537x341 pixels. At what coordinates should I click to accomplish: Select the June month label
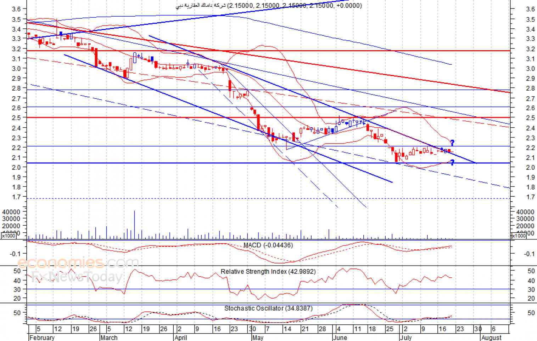(340, 337)
